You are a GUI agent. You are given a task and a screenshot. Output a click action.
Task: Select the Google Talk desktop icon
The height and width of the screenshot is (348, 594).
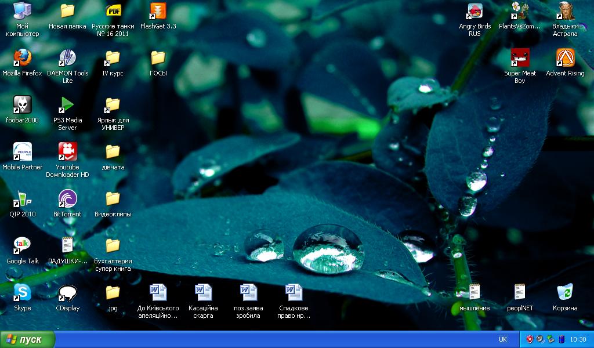tap(22, 246)
